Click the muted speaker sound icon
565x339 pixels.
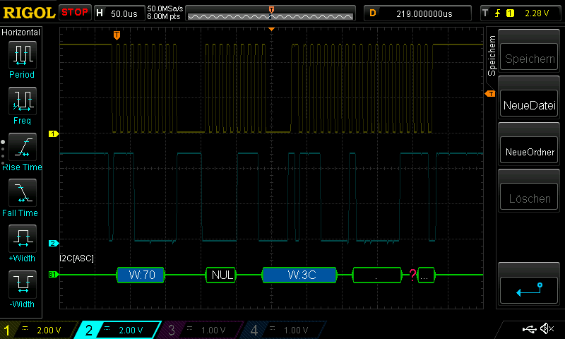(547, 328)
